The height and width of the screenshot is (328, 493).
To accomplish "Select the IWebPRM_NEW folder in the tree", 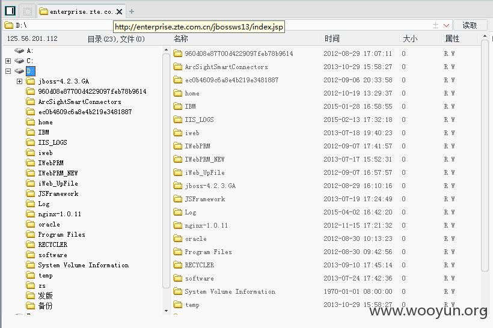I will pos(58,173).
